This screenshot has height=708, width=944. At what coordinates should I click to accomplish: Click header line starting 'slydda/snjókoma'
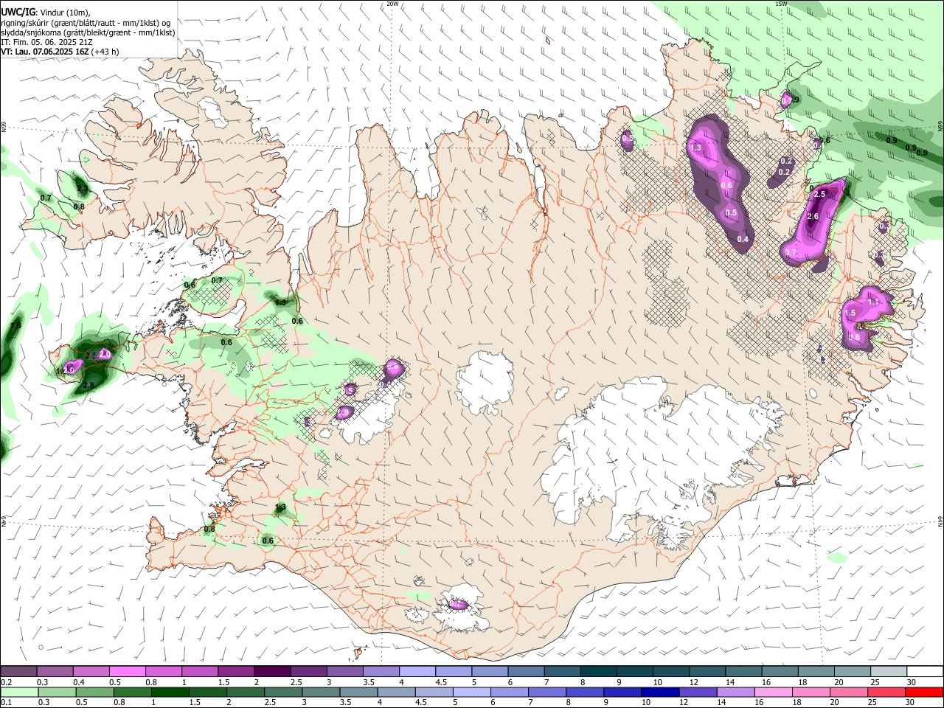(x=88, y=32)
